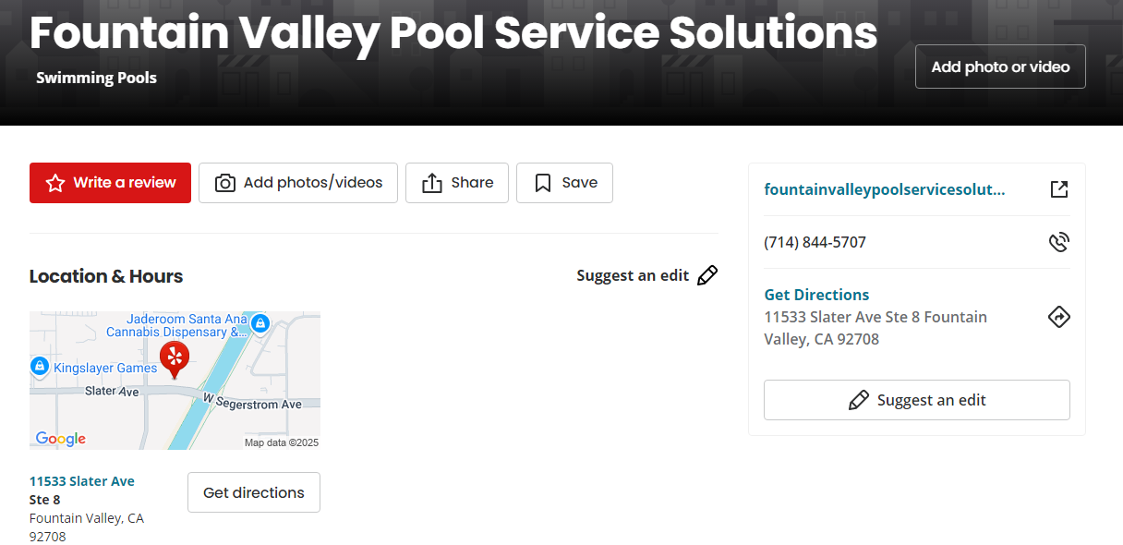This screenshot has height=545, width=1123.
Task: Click the Suggest an edit button in sidebar
Action: click(917, 400)
